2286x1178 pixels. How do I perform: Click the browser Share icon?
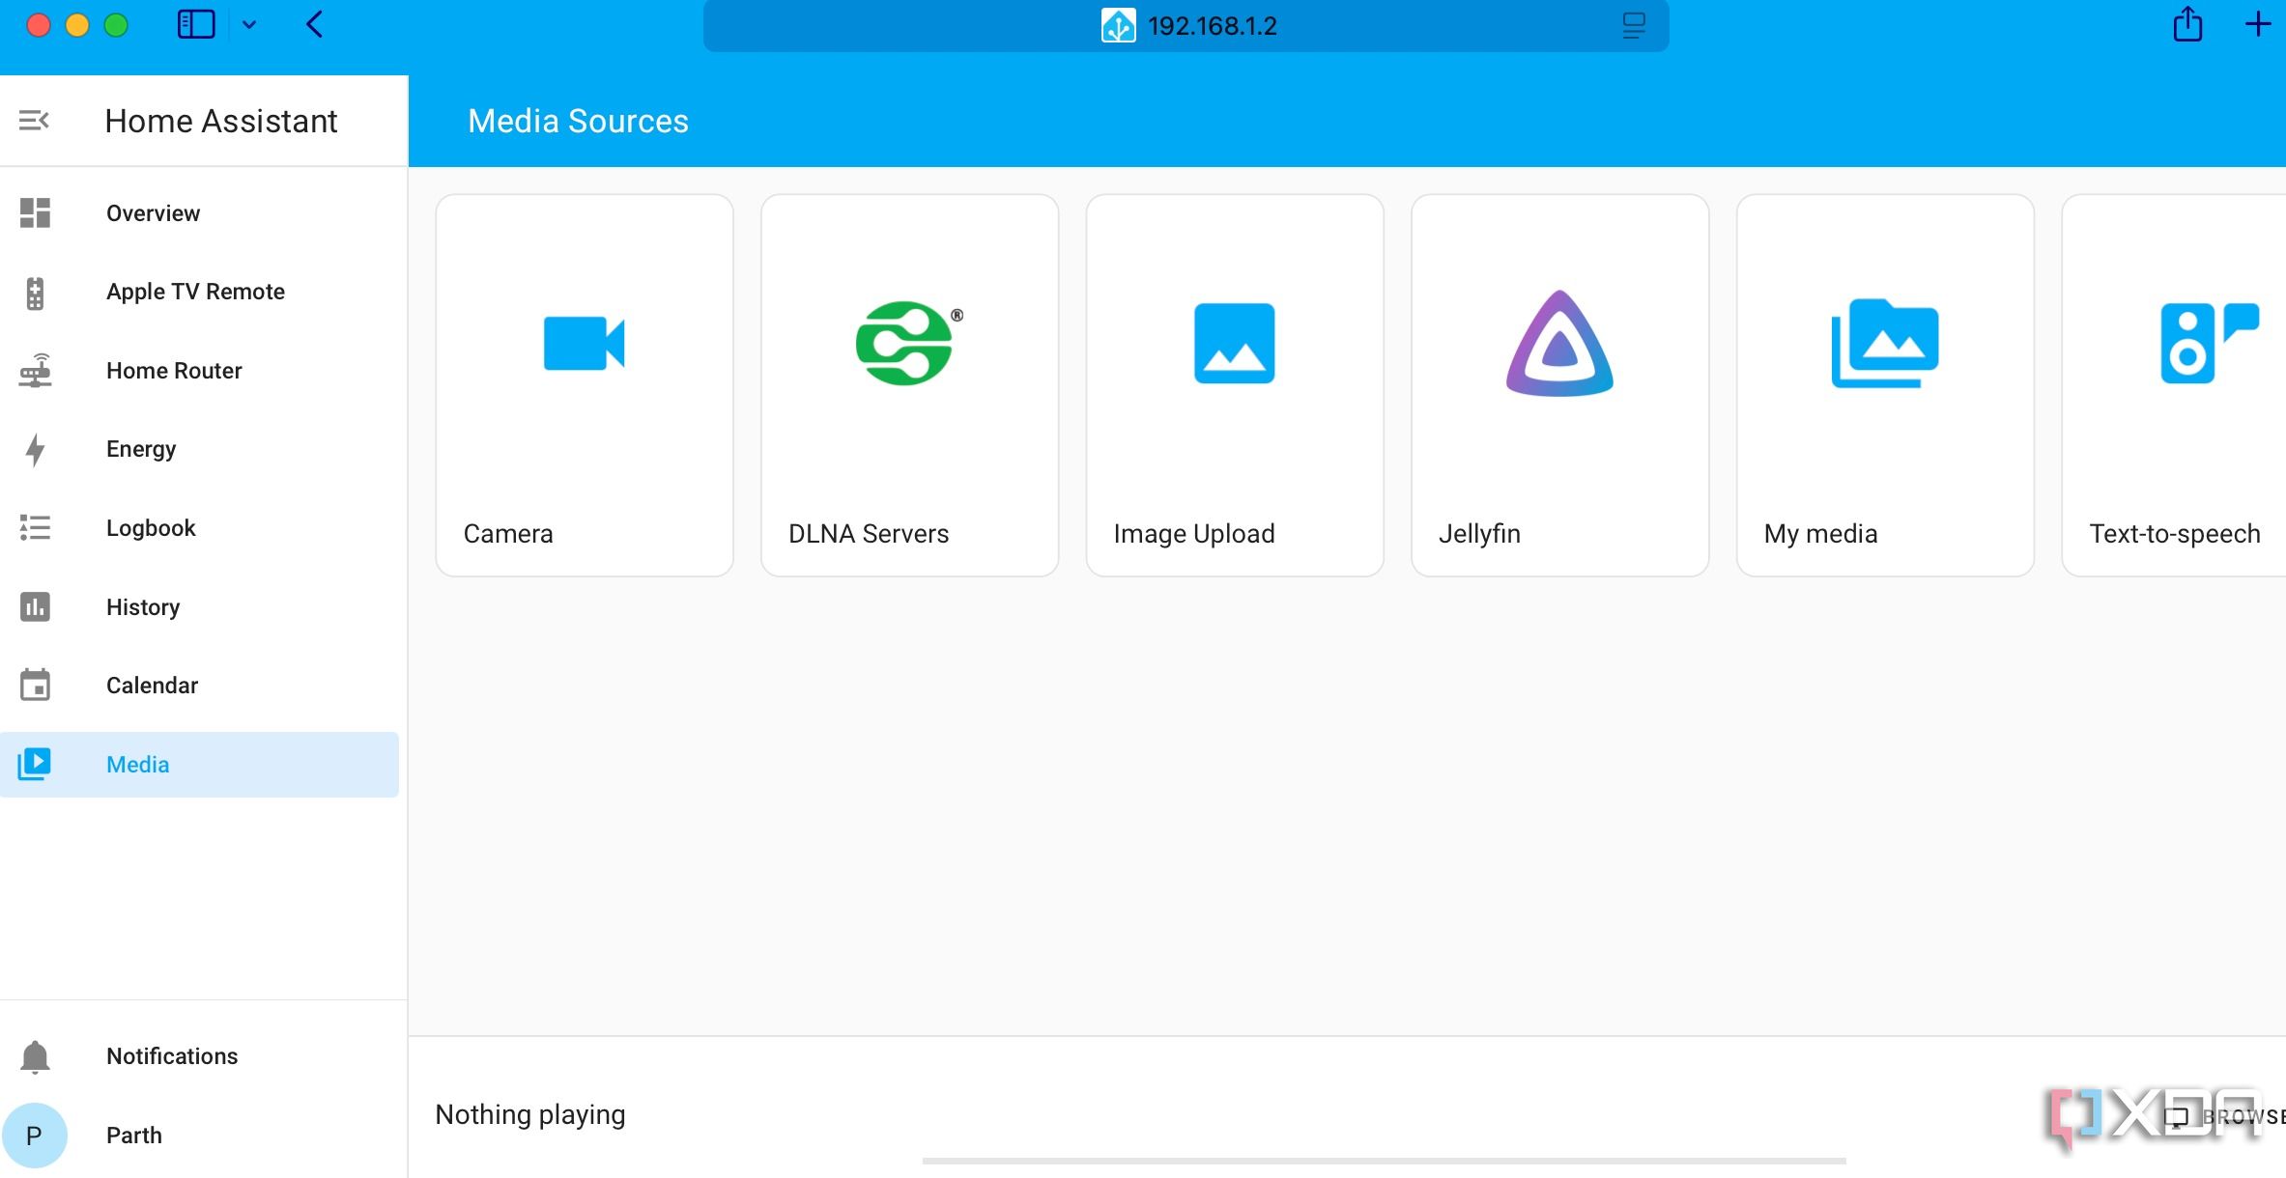[x=2187, y=24]
